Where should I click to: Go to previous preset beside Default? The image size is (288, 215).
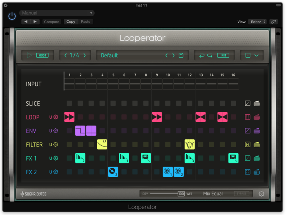point(166,55)
